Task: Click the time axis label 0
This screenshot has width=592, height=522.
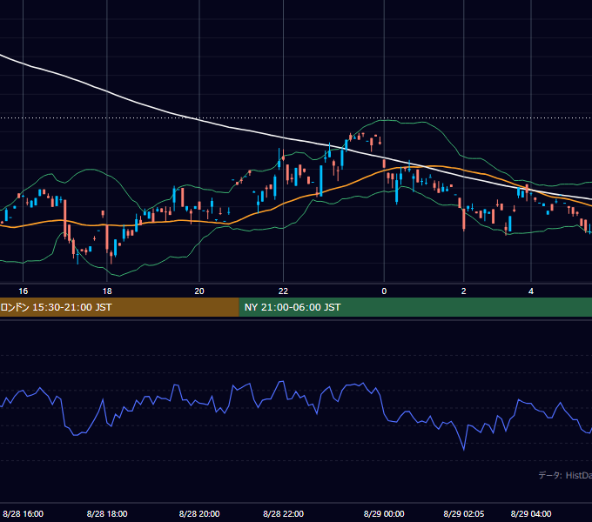Action: click(x=384, y=291)
